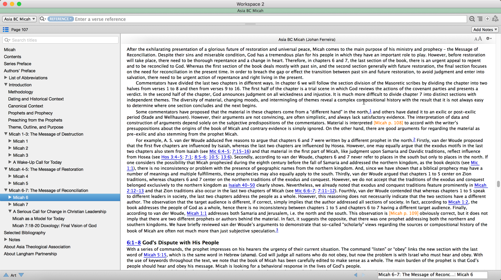
Task: Follow the 7:15-16 verse link
Action: pyautogui.click(x=241, y=151)
